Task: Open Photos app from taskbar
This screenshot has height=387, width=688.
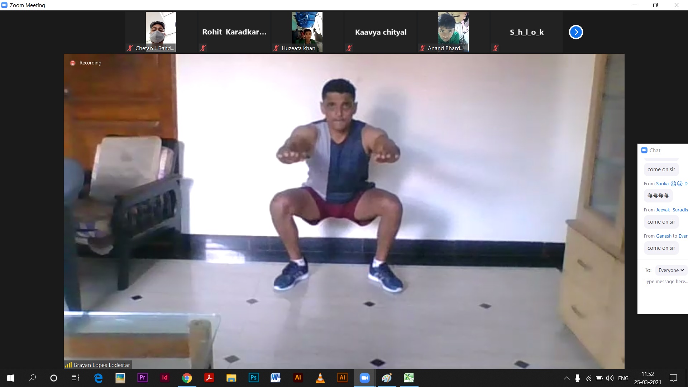Action: (120, 378)
